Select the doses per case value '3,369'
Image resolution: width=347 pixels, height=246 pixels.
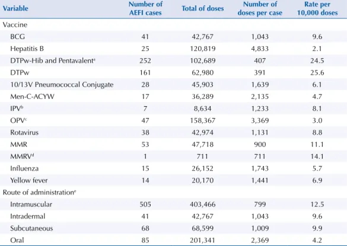tap(260, 120)
